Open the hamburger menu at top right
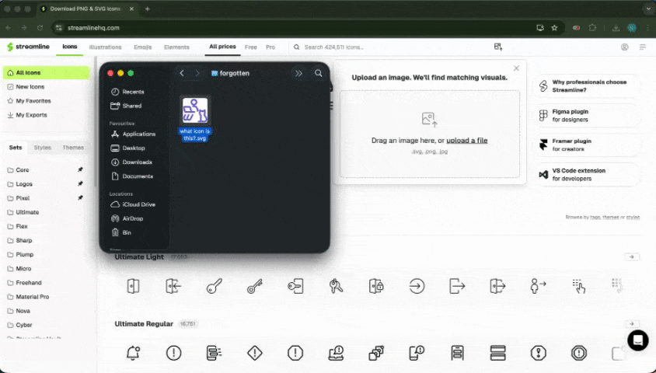 (x=643, y=47)
